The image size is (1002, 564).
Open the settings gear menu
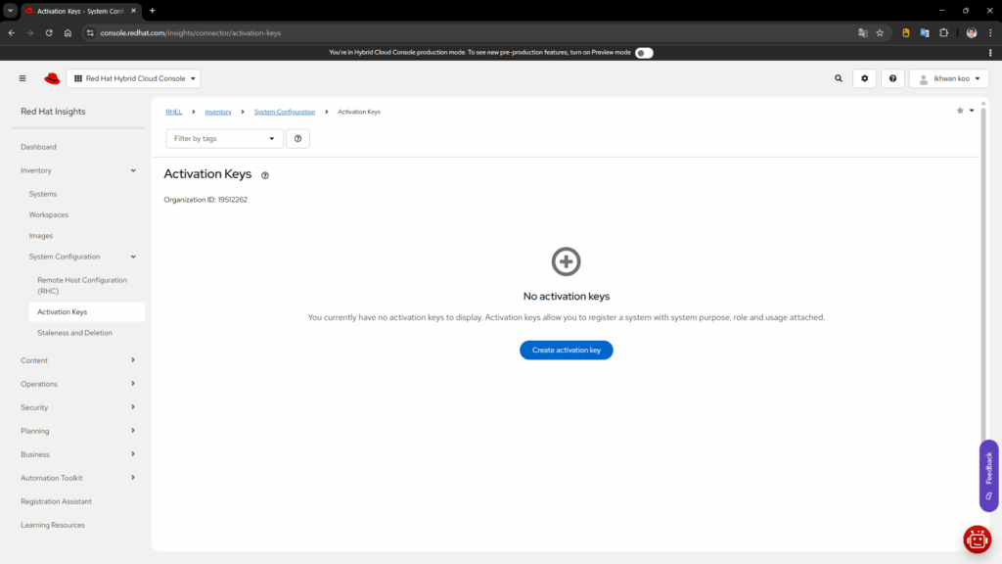click(864, 78)
